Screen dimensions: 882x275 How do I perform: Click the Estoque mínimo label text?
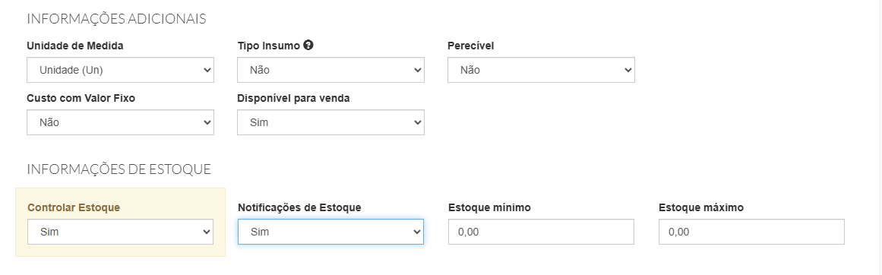489,207
